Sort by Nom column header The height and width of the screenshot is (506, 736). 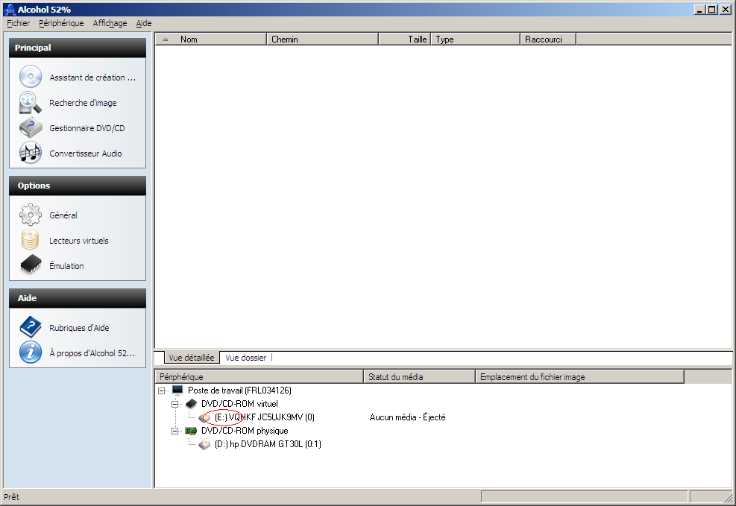[211, 39]
